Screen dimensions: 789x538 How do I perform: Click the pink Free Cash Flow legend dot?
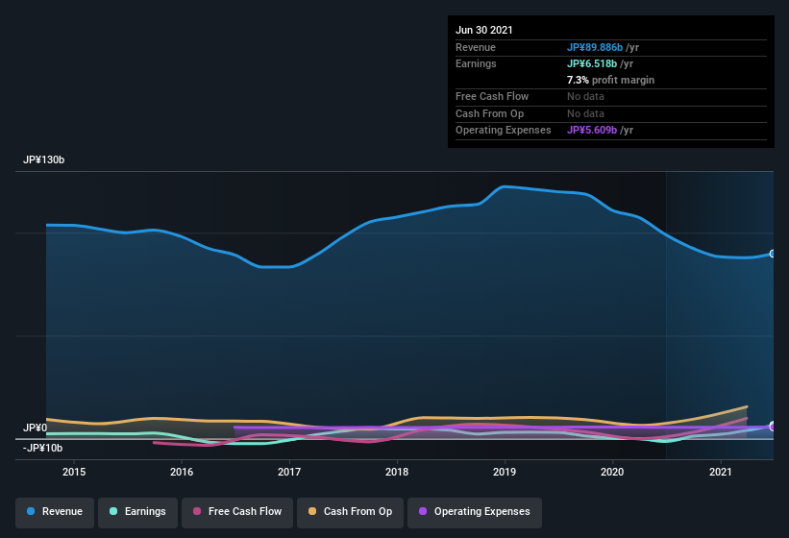click(197, 511)
